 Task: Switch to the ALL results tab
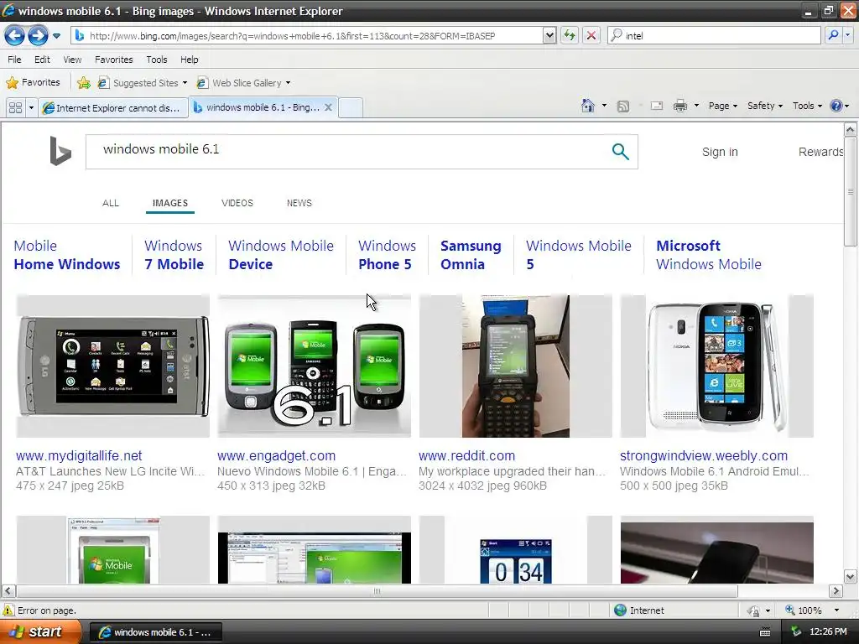111,203
